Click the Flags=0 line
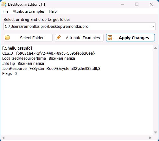Viewport: 159px width, 141px height. (x=10, y=74)
